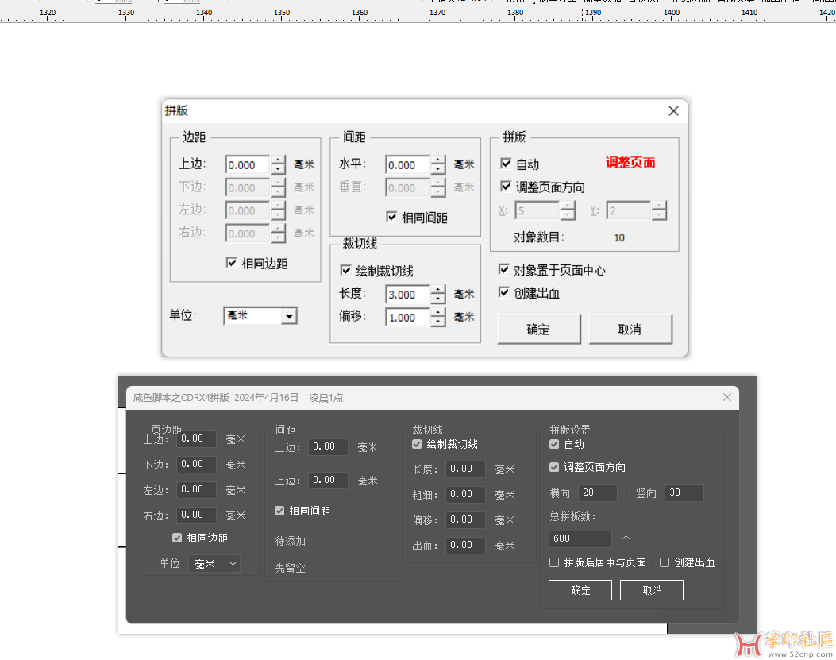The image size is (836, 660).
Task: Uncheck 相同边距 in the light 拼版 dialog
Action: tap(232, 263)
